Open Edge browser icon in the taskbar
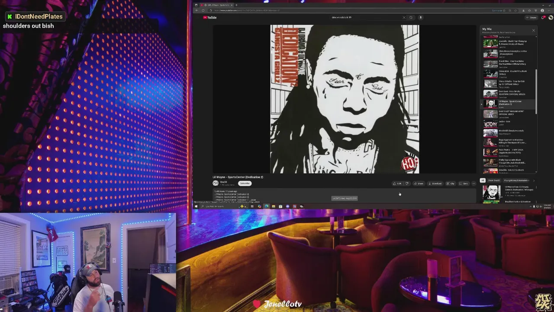The width and height of the screenshot is (554, 312). (266, 206)
